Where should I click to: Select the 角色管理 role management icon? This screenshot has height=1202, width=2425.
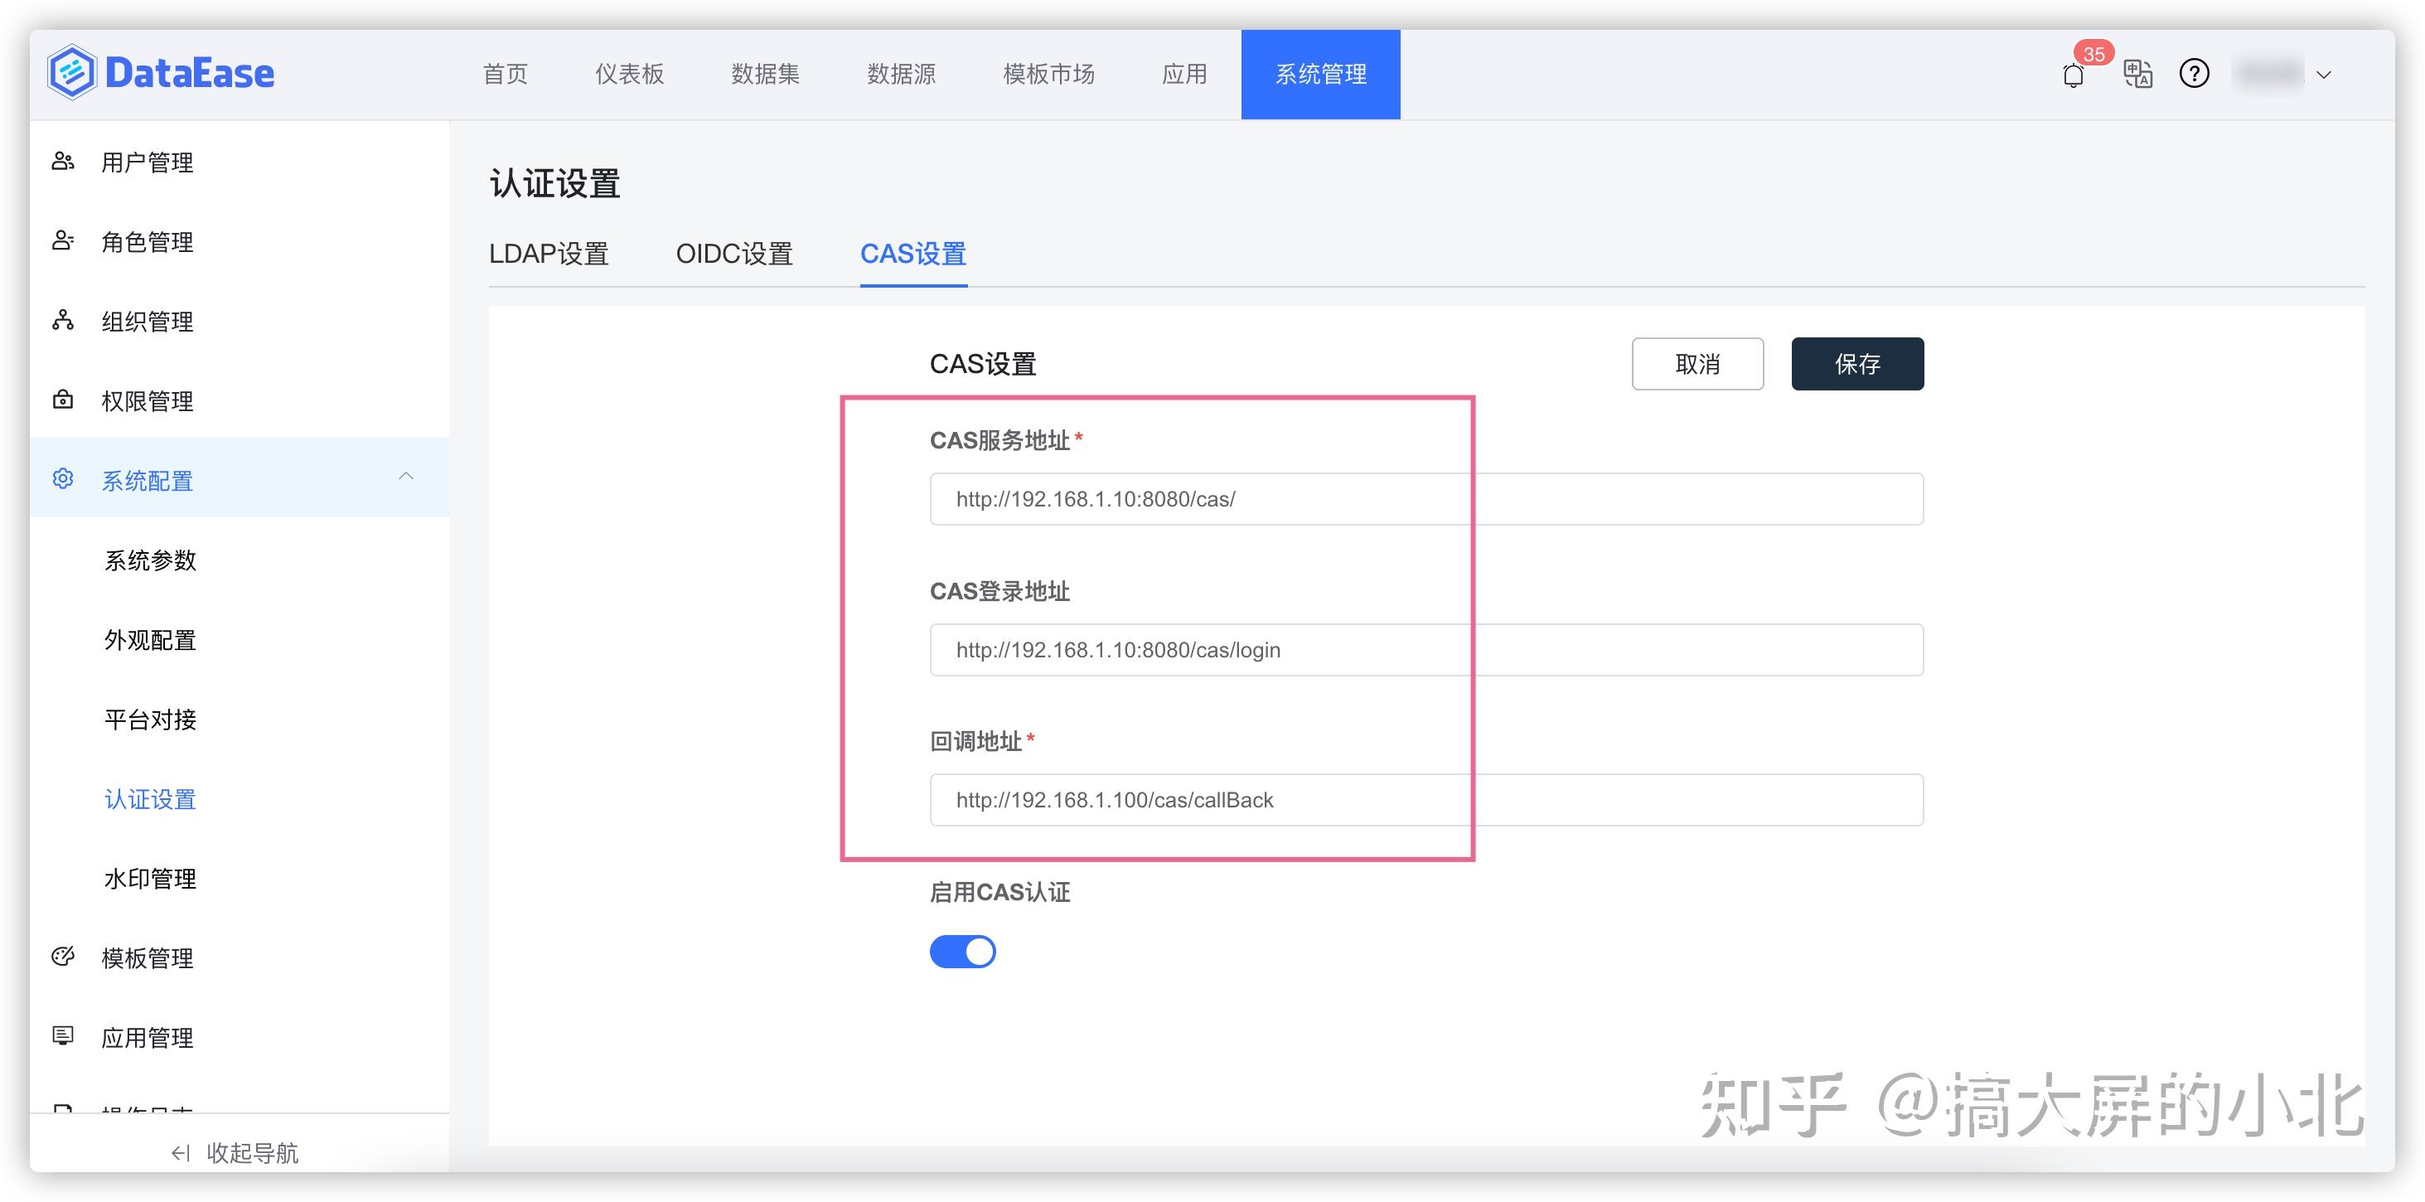62,241
